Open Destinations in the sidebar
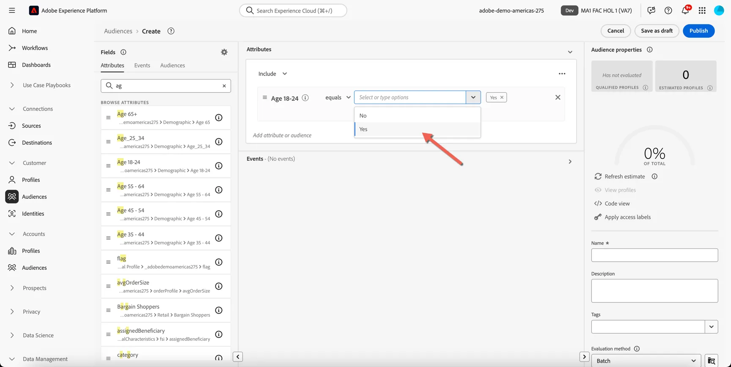 pos(37,142)
